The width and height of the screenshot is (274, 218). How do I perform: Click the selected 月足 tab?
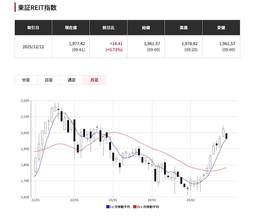(94, 80)
